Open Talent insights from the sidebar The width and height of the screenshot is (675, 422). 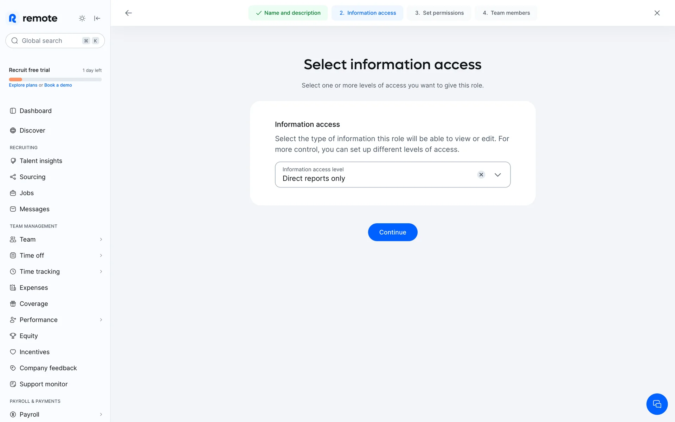pos(41,161)
